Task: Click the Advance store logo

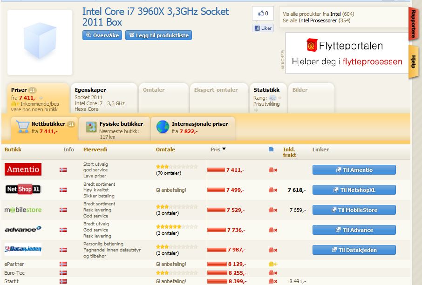Action: [23, 230]
